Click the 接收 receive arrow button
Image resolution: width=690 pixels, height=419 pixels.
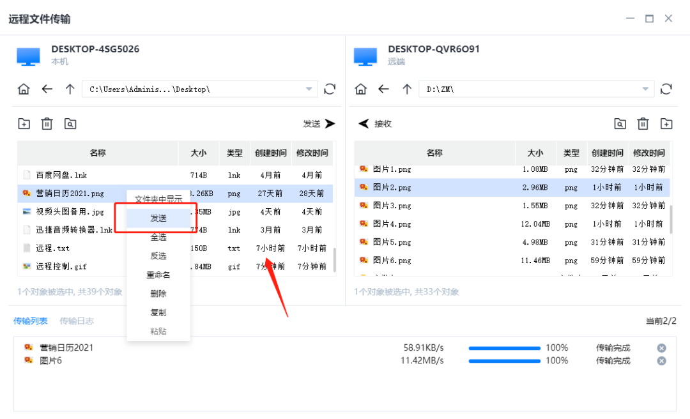click(x=375, y=124)
